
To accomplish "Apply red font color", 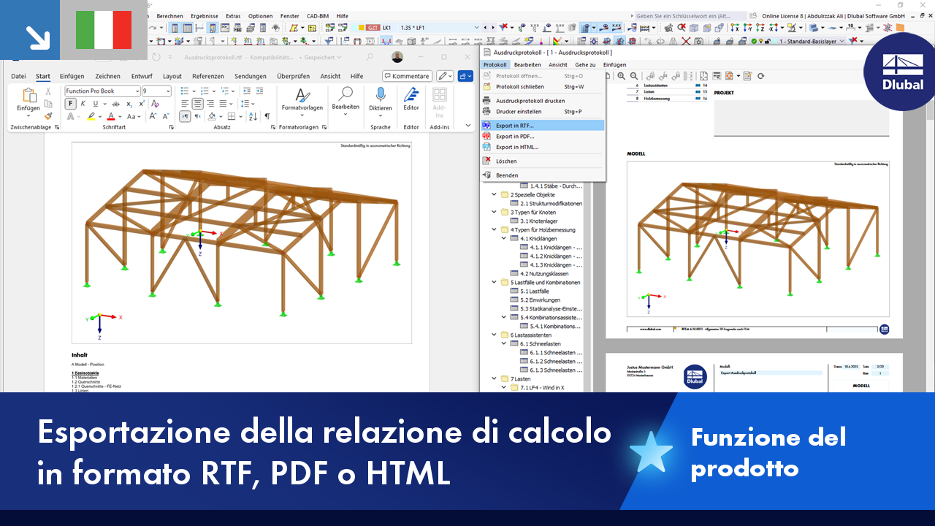I will [x=111, y=116].
